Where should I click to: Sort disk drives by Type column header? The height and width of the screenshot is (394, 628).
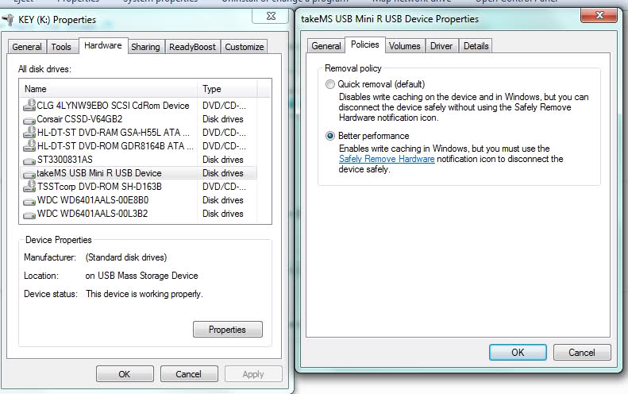point(227,89)
